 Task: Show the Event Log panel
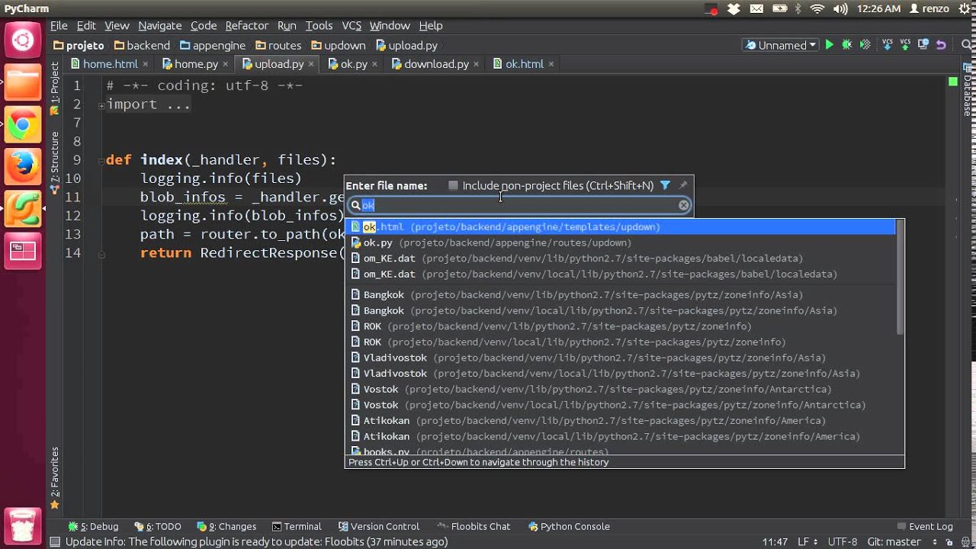[x=925, y=526]
